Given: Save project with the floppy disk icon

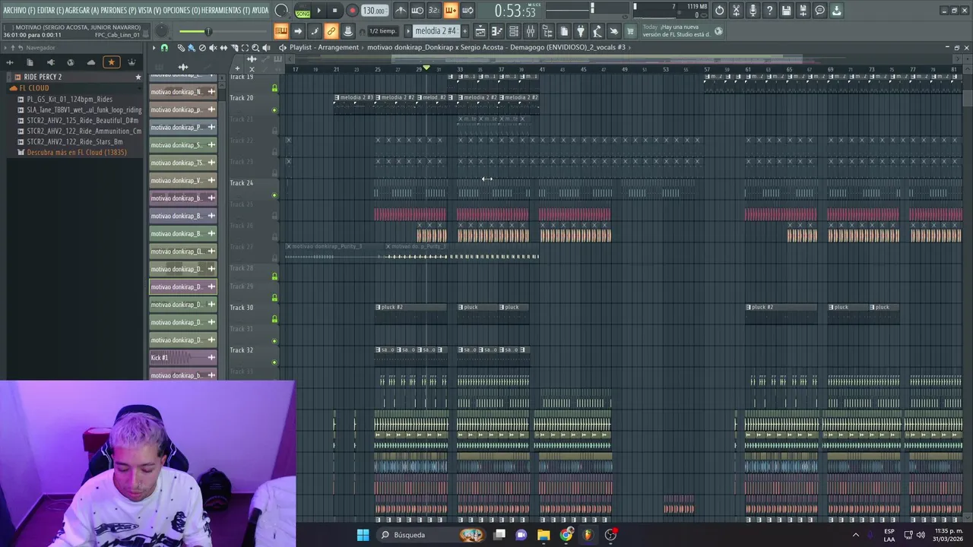Looking at the screenshot, I should point(787,11).
